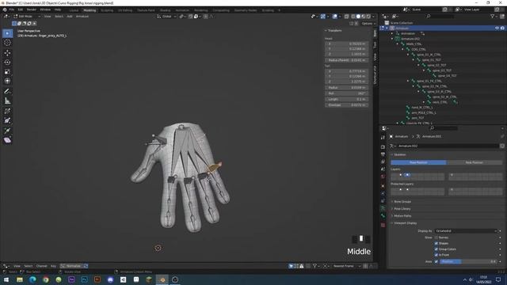Open the Edit menu
The height and width of the screenshot is (285, 507).
pyautogui.click(x=21, y=10)
